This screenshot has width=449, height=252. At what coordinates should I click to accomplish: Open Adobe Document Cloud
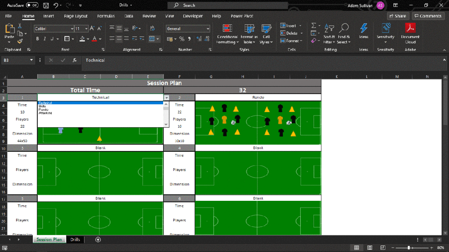click(x=410, y=29)
